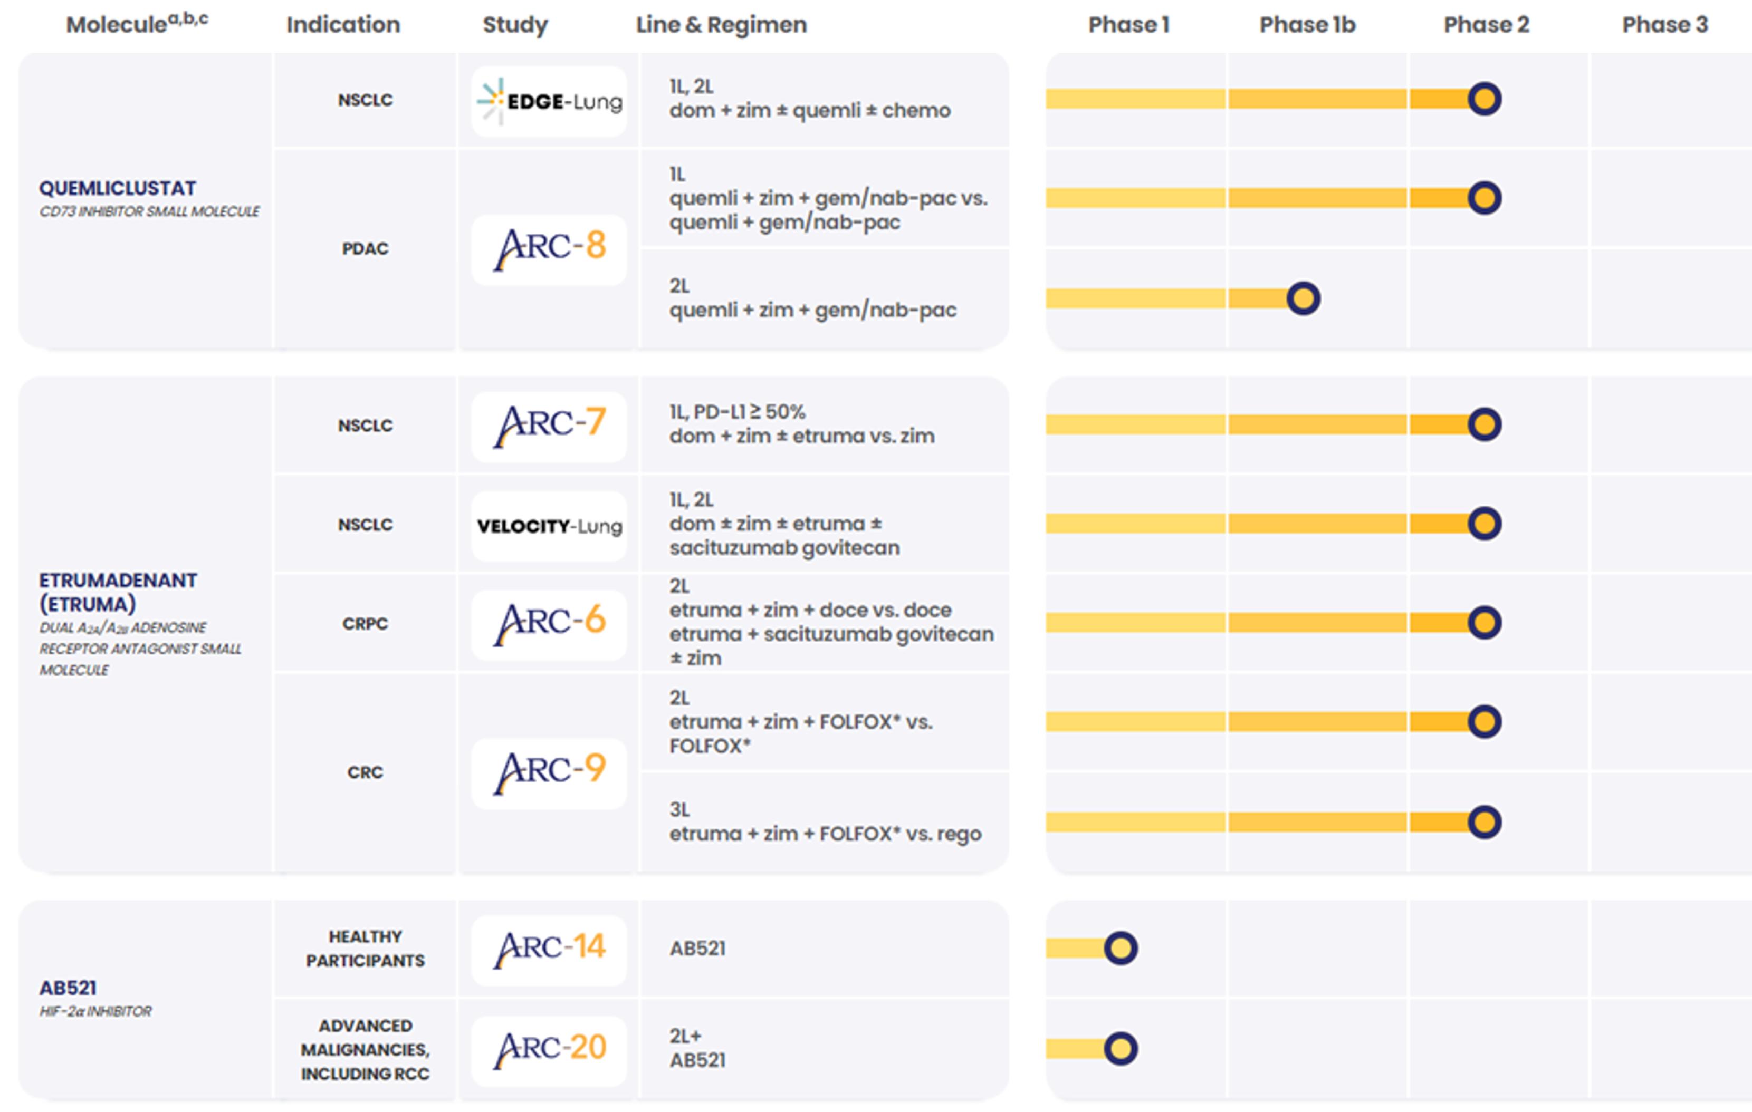Viewport: 1752px width, 1112px height.
Task: Click the ARC-7 study logo
Action: [549, 426]
